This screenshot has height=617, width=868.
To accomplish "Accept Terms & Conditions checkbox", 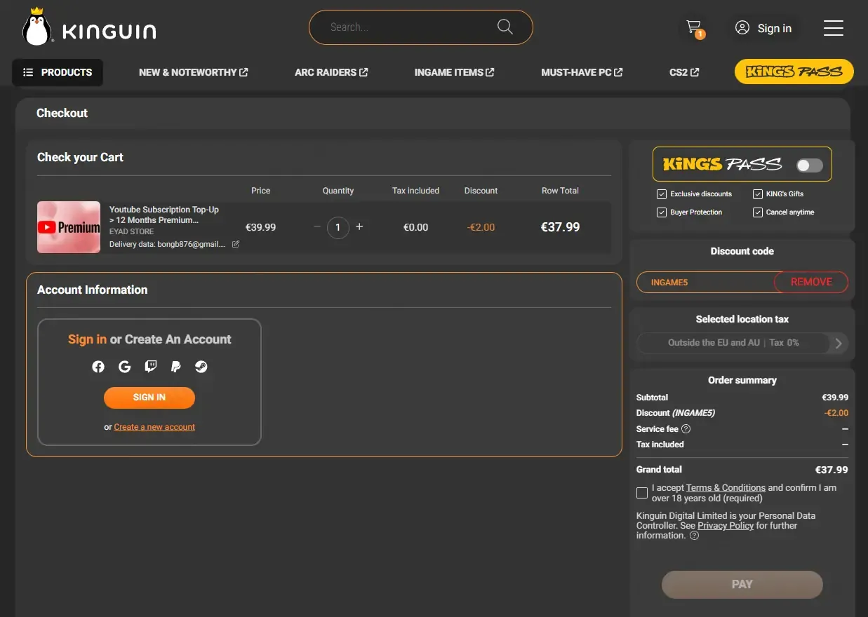I will [642, 493].
